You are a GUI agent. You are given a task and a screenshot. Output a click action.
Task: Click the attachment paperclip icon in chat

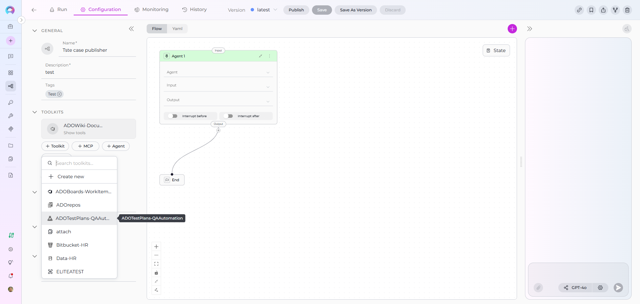point(538,288)
